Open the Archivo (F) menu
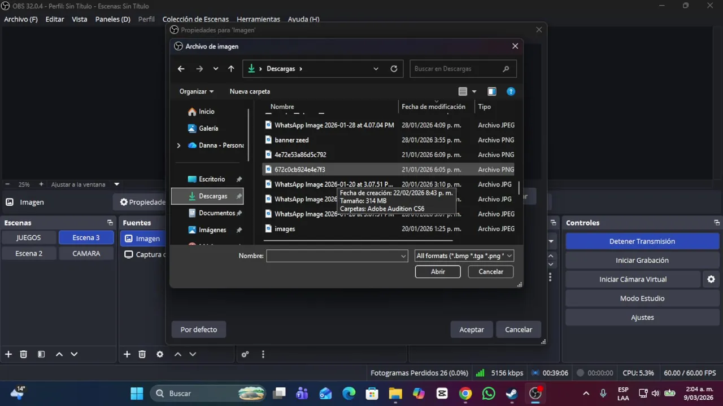Image resolution: width=723 pixels, height=406 pixels. 21,19
